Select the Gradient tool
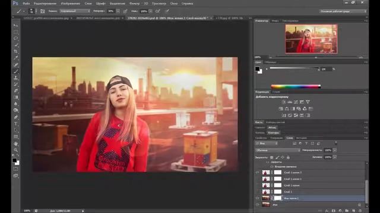 (x=16, y=97)
